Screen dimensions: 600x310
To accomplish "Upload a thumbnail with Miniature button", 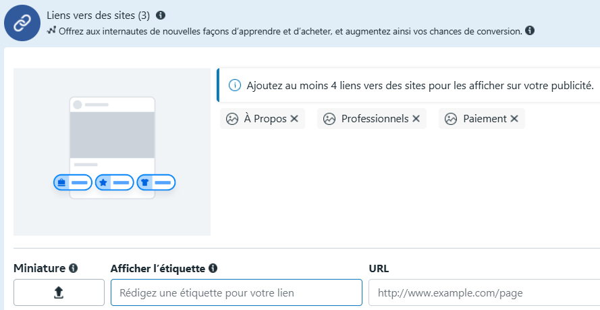I will pyautogui.click(x=59, y=292).
